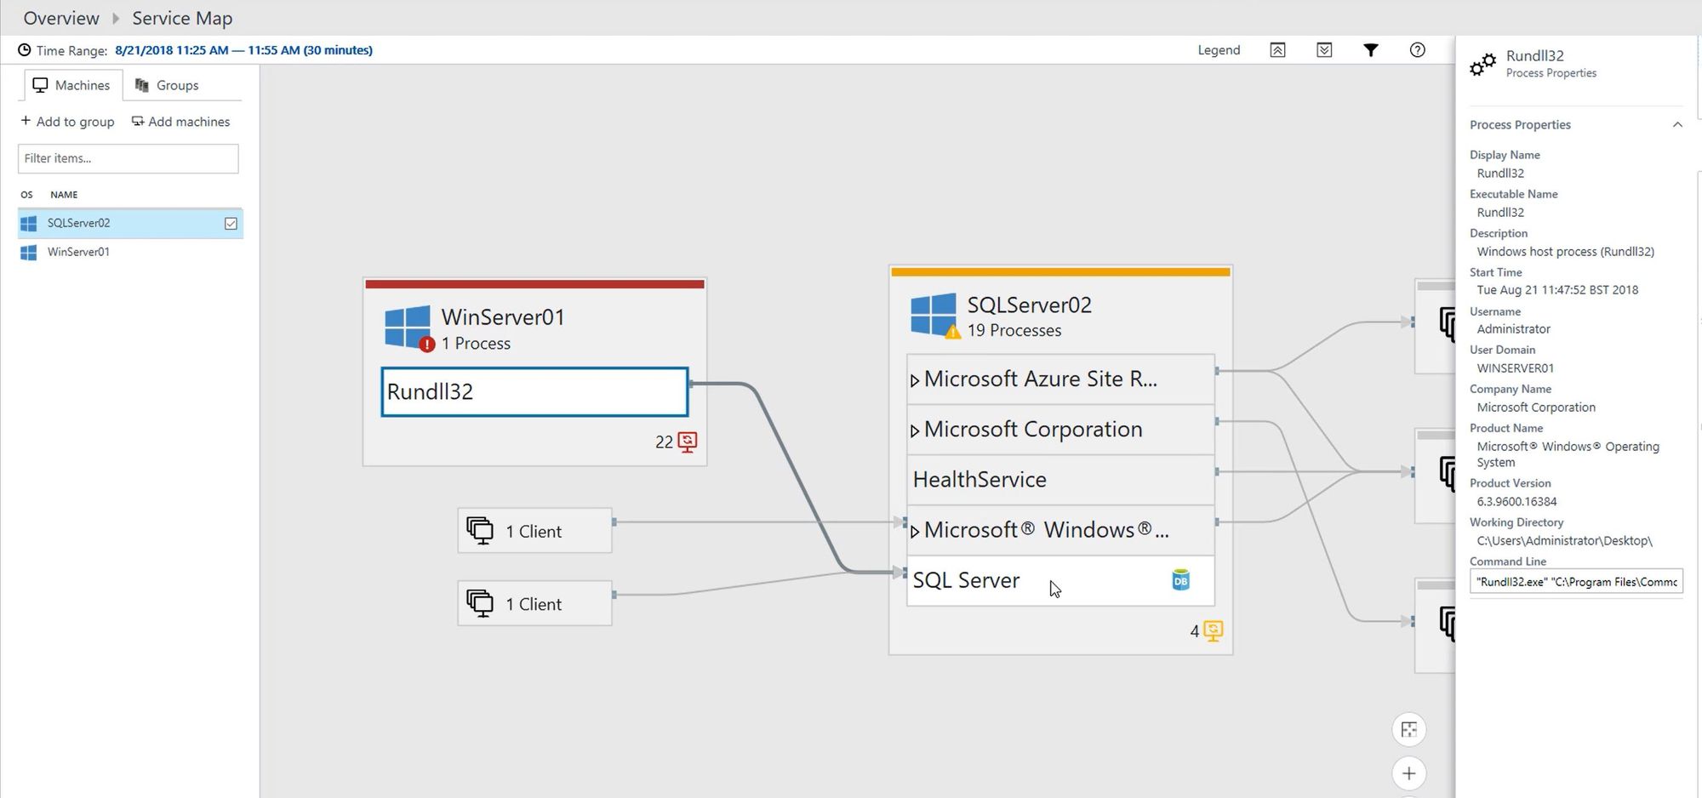Click the NAME column header
The height and width of the screenshot is (798, 1702).
point(64,195)
